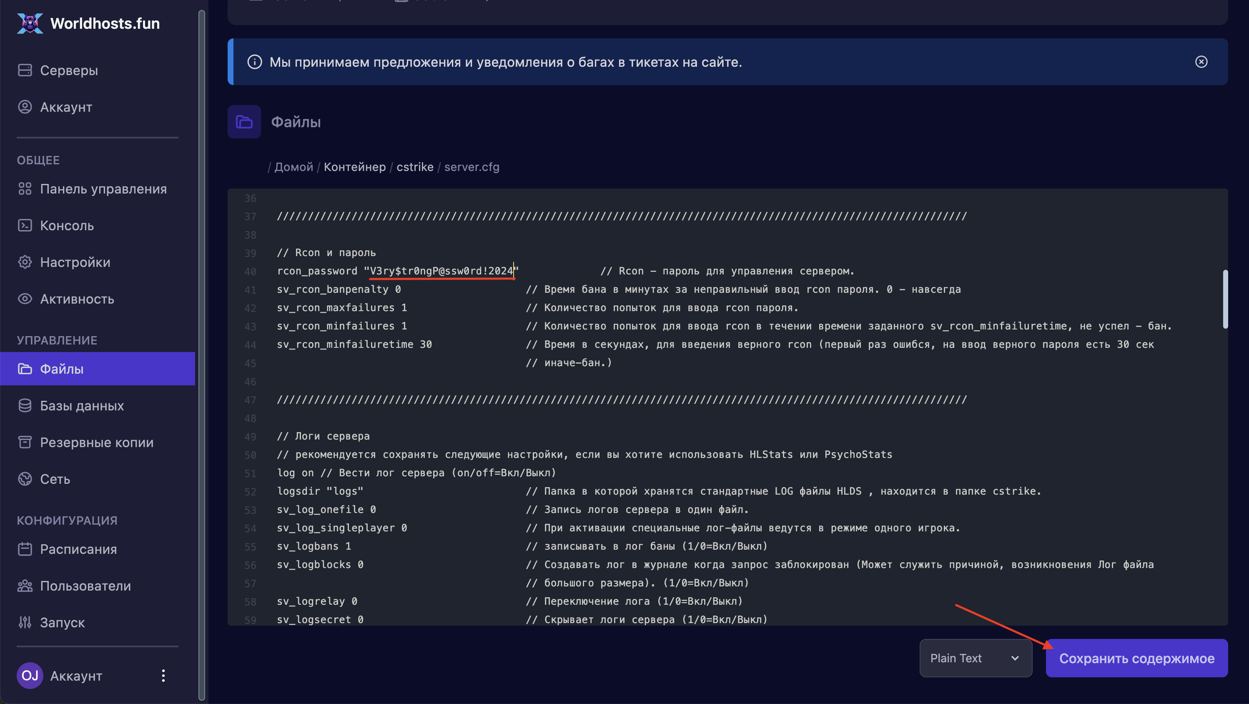
Task: Navigate to cstrike breadcrumb link
Action: [x=414, y=167]
